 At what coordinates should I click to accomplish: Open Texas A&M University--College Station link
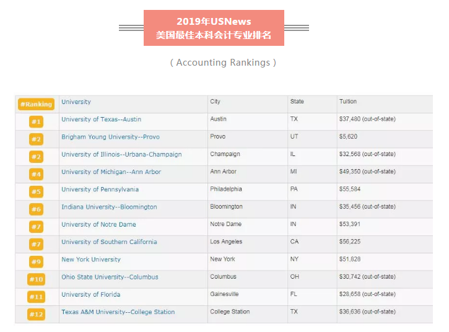coord(118,312)
